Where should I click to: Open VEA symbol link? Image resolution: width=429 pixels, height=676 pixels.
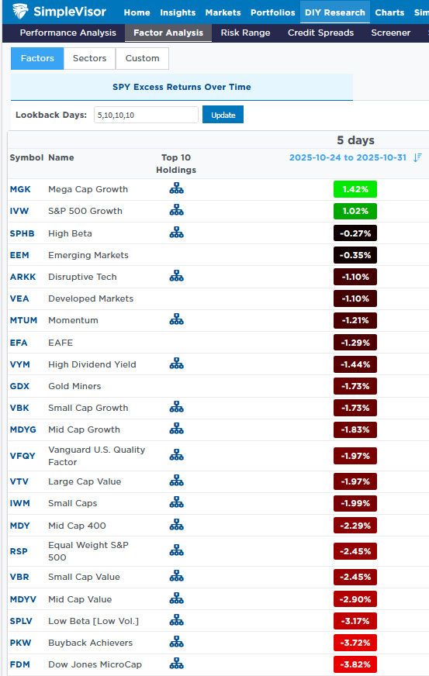tap(19, 298)
